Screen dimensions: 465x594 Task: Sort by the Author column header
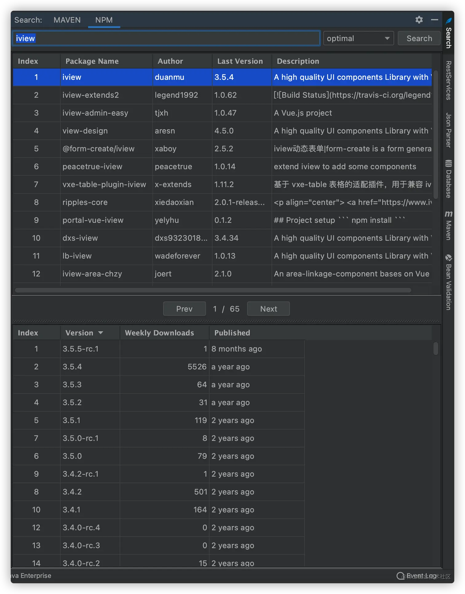pyautogui.click(x=182, y=61)
